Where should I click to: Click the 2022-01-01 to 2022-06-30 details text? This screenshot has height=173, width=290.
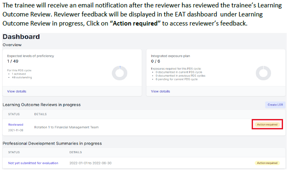click(x=91, y=163)
